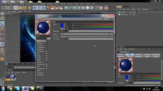The height and width of the screenshot is (91, 163).
Task: Adjust the Brightness slider in Material Editor
Action: point(91,31)
